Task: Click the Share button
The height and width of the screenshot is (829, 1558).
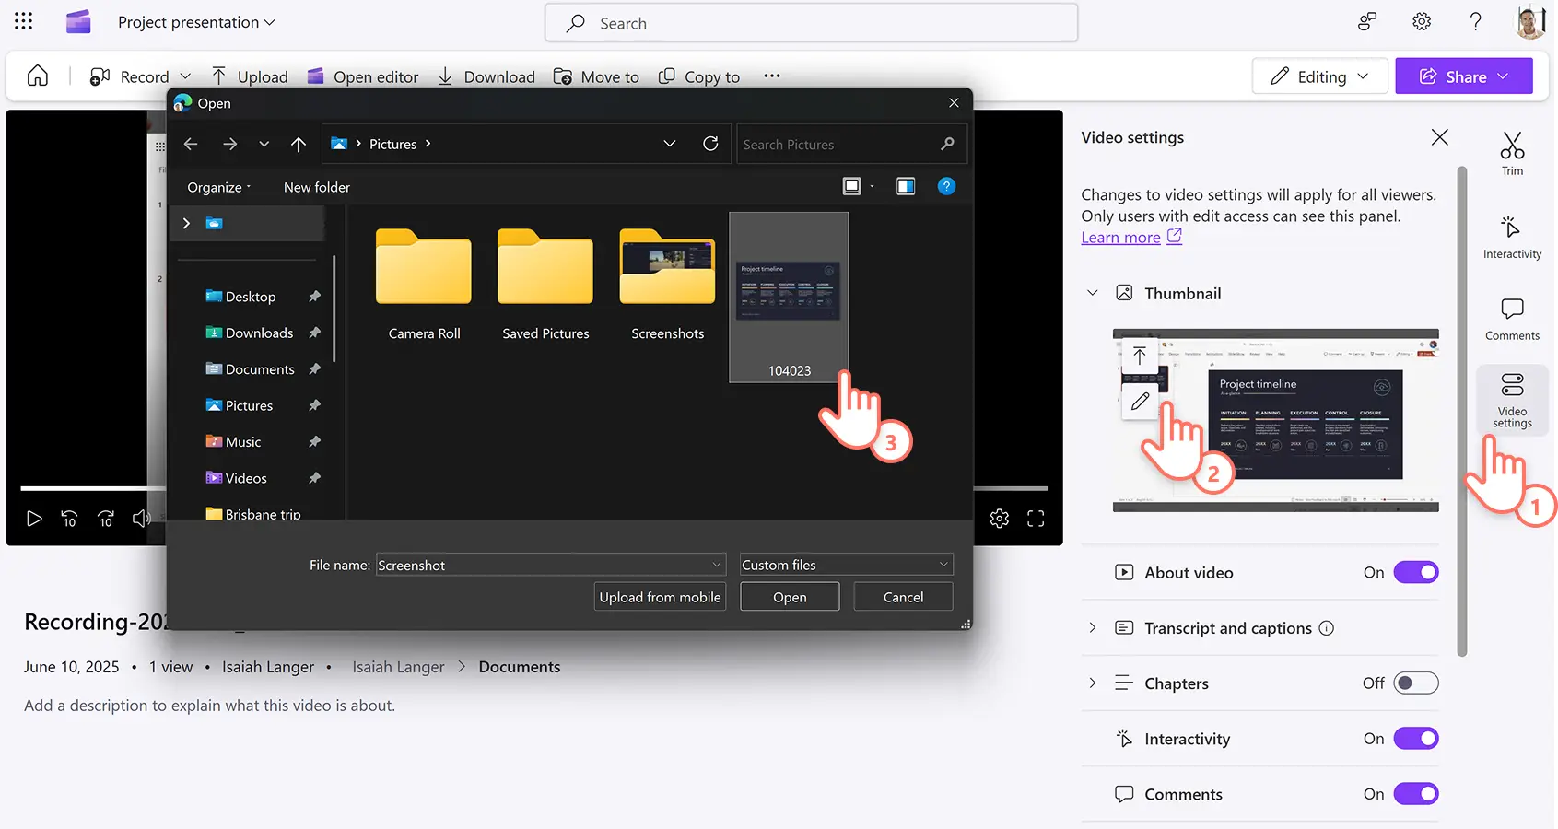Action: 1464,76
